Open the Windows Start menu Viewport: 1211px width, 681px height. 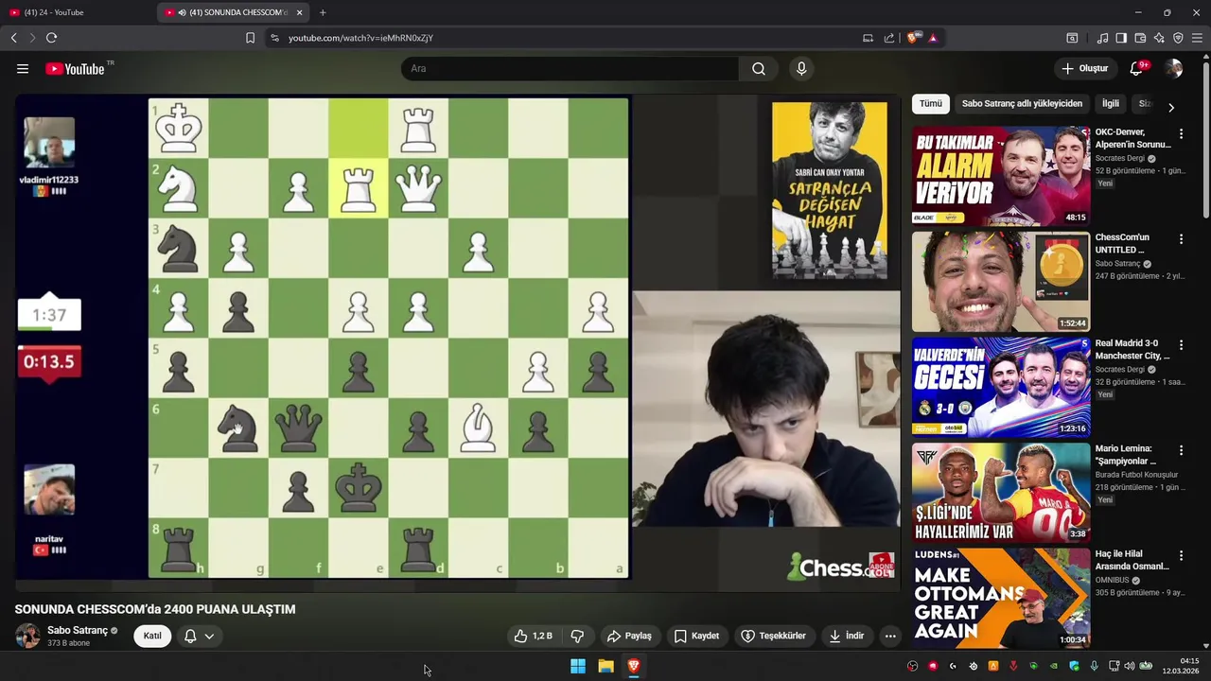point(577,666)
